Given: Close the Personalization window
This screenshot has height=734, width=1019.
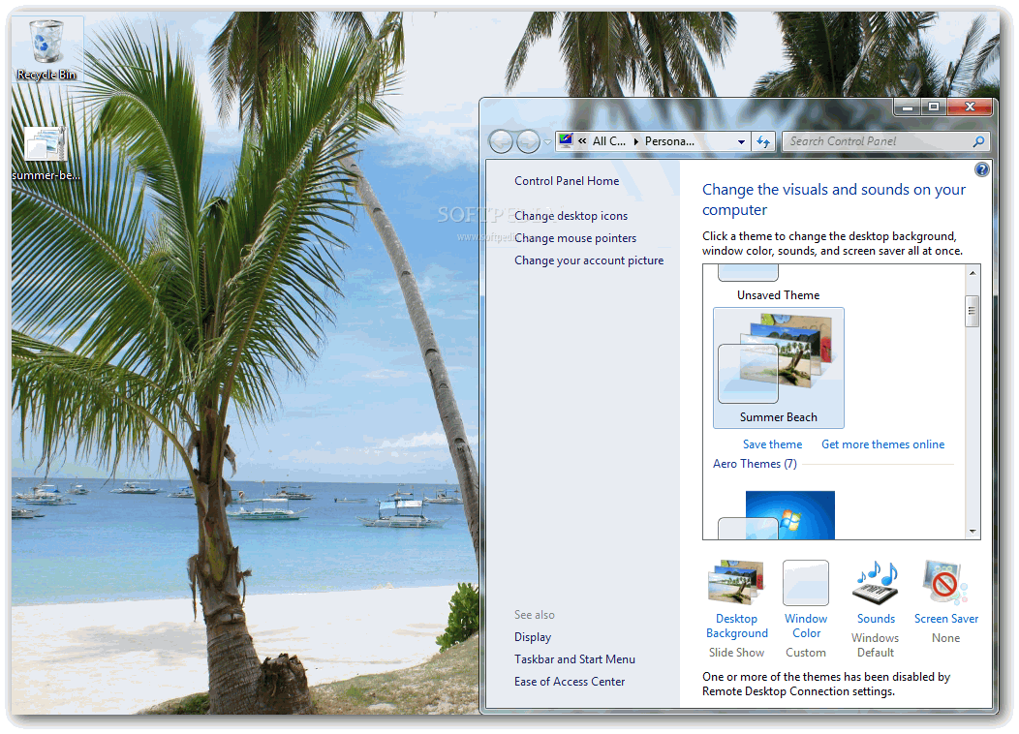Looking at the screenshot, I should click(x=970, y=107).
